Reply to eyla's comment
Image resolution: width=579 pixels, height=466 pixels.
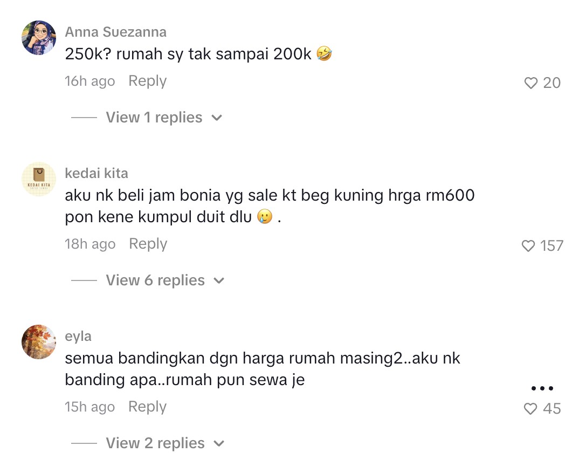[x=147, y=407]
